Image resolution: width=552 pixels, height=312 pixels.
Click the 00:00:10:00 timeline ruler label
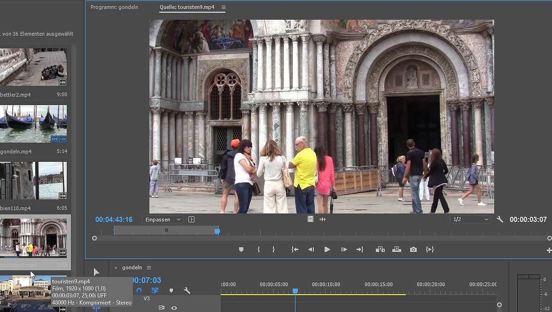[x=326, y=284]
